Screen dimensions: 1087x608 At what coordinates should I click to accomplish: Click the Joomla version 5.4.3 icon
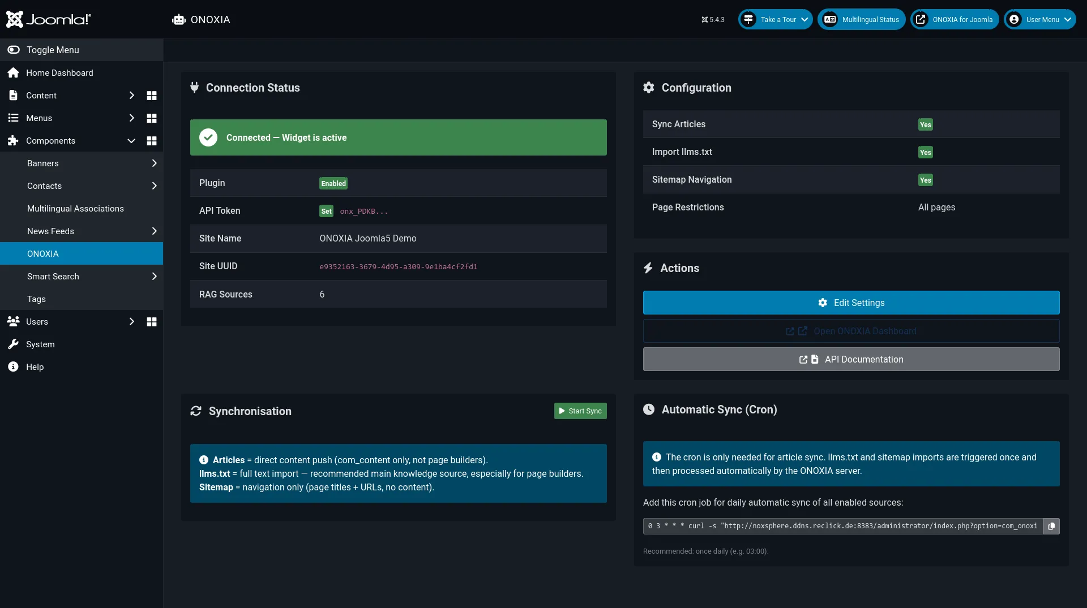pos(705,20)
